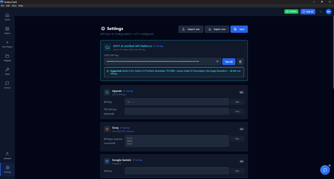
Task: Open the floating chat bubble button
Action: coord(325,170)
